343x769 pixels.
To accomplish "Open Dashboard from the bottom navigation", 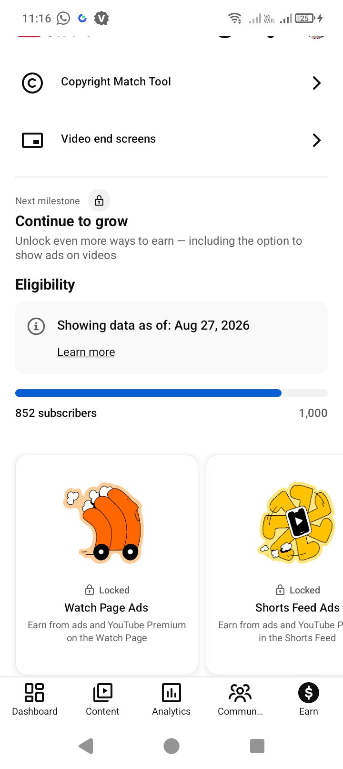I will click(35, 699).
